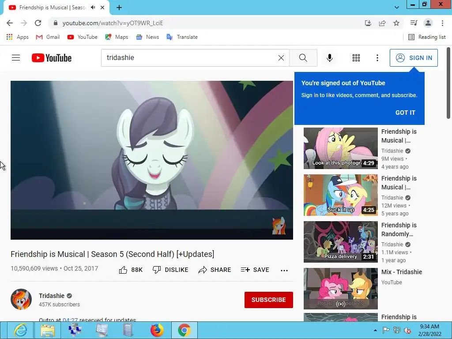The width and height of the screenshot is (452, 339).
Task: Run search with the magnifier button
Action: coord(303,58)
